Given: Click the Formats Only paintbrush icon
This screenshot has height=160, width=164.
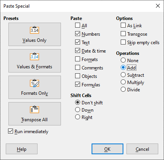Looking at the screenshot, I should click(x=34, y=83).
